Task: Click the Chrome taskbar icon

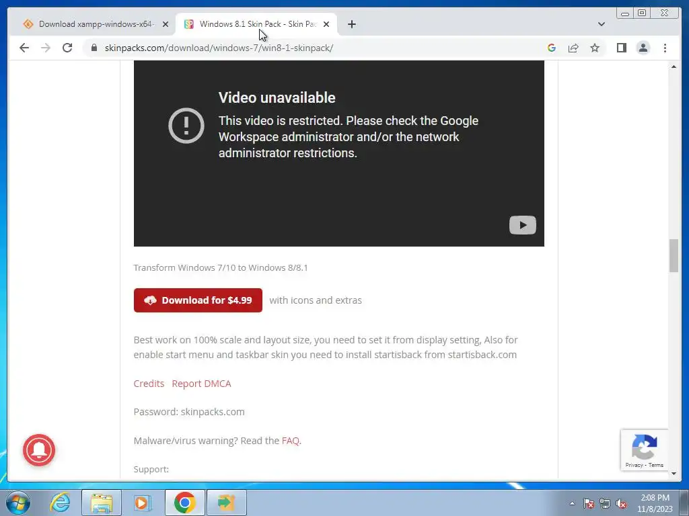Action: pyautogui.click(x=184, y=503)
